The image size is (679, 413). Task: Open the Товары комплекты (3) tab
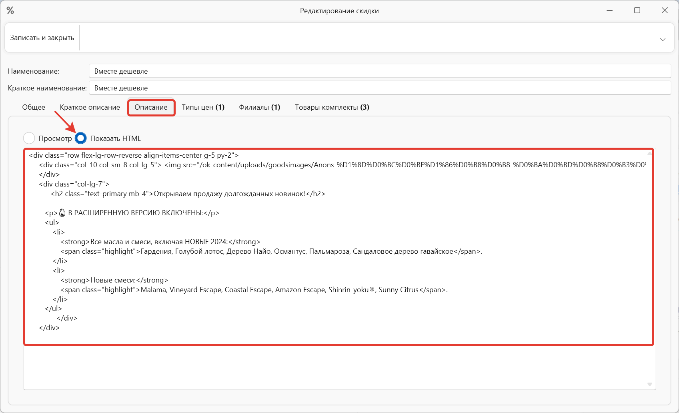point(332,107)
